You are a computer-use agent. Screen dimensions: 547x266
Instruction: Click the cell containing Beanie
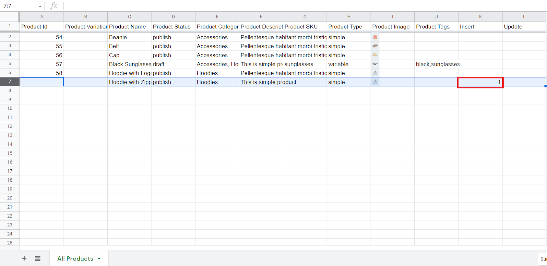[130, 37]
